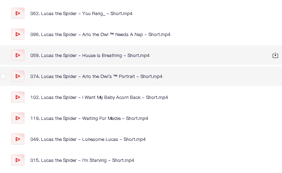282x173 pixels.
Task: Open 119. Waiting For Maizie Short.mp4
Action: coord(89,118)
